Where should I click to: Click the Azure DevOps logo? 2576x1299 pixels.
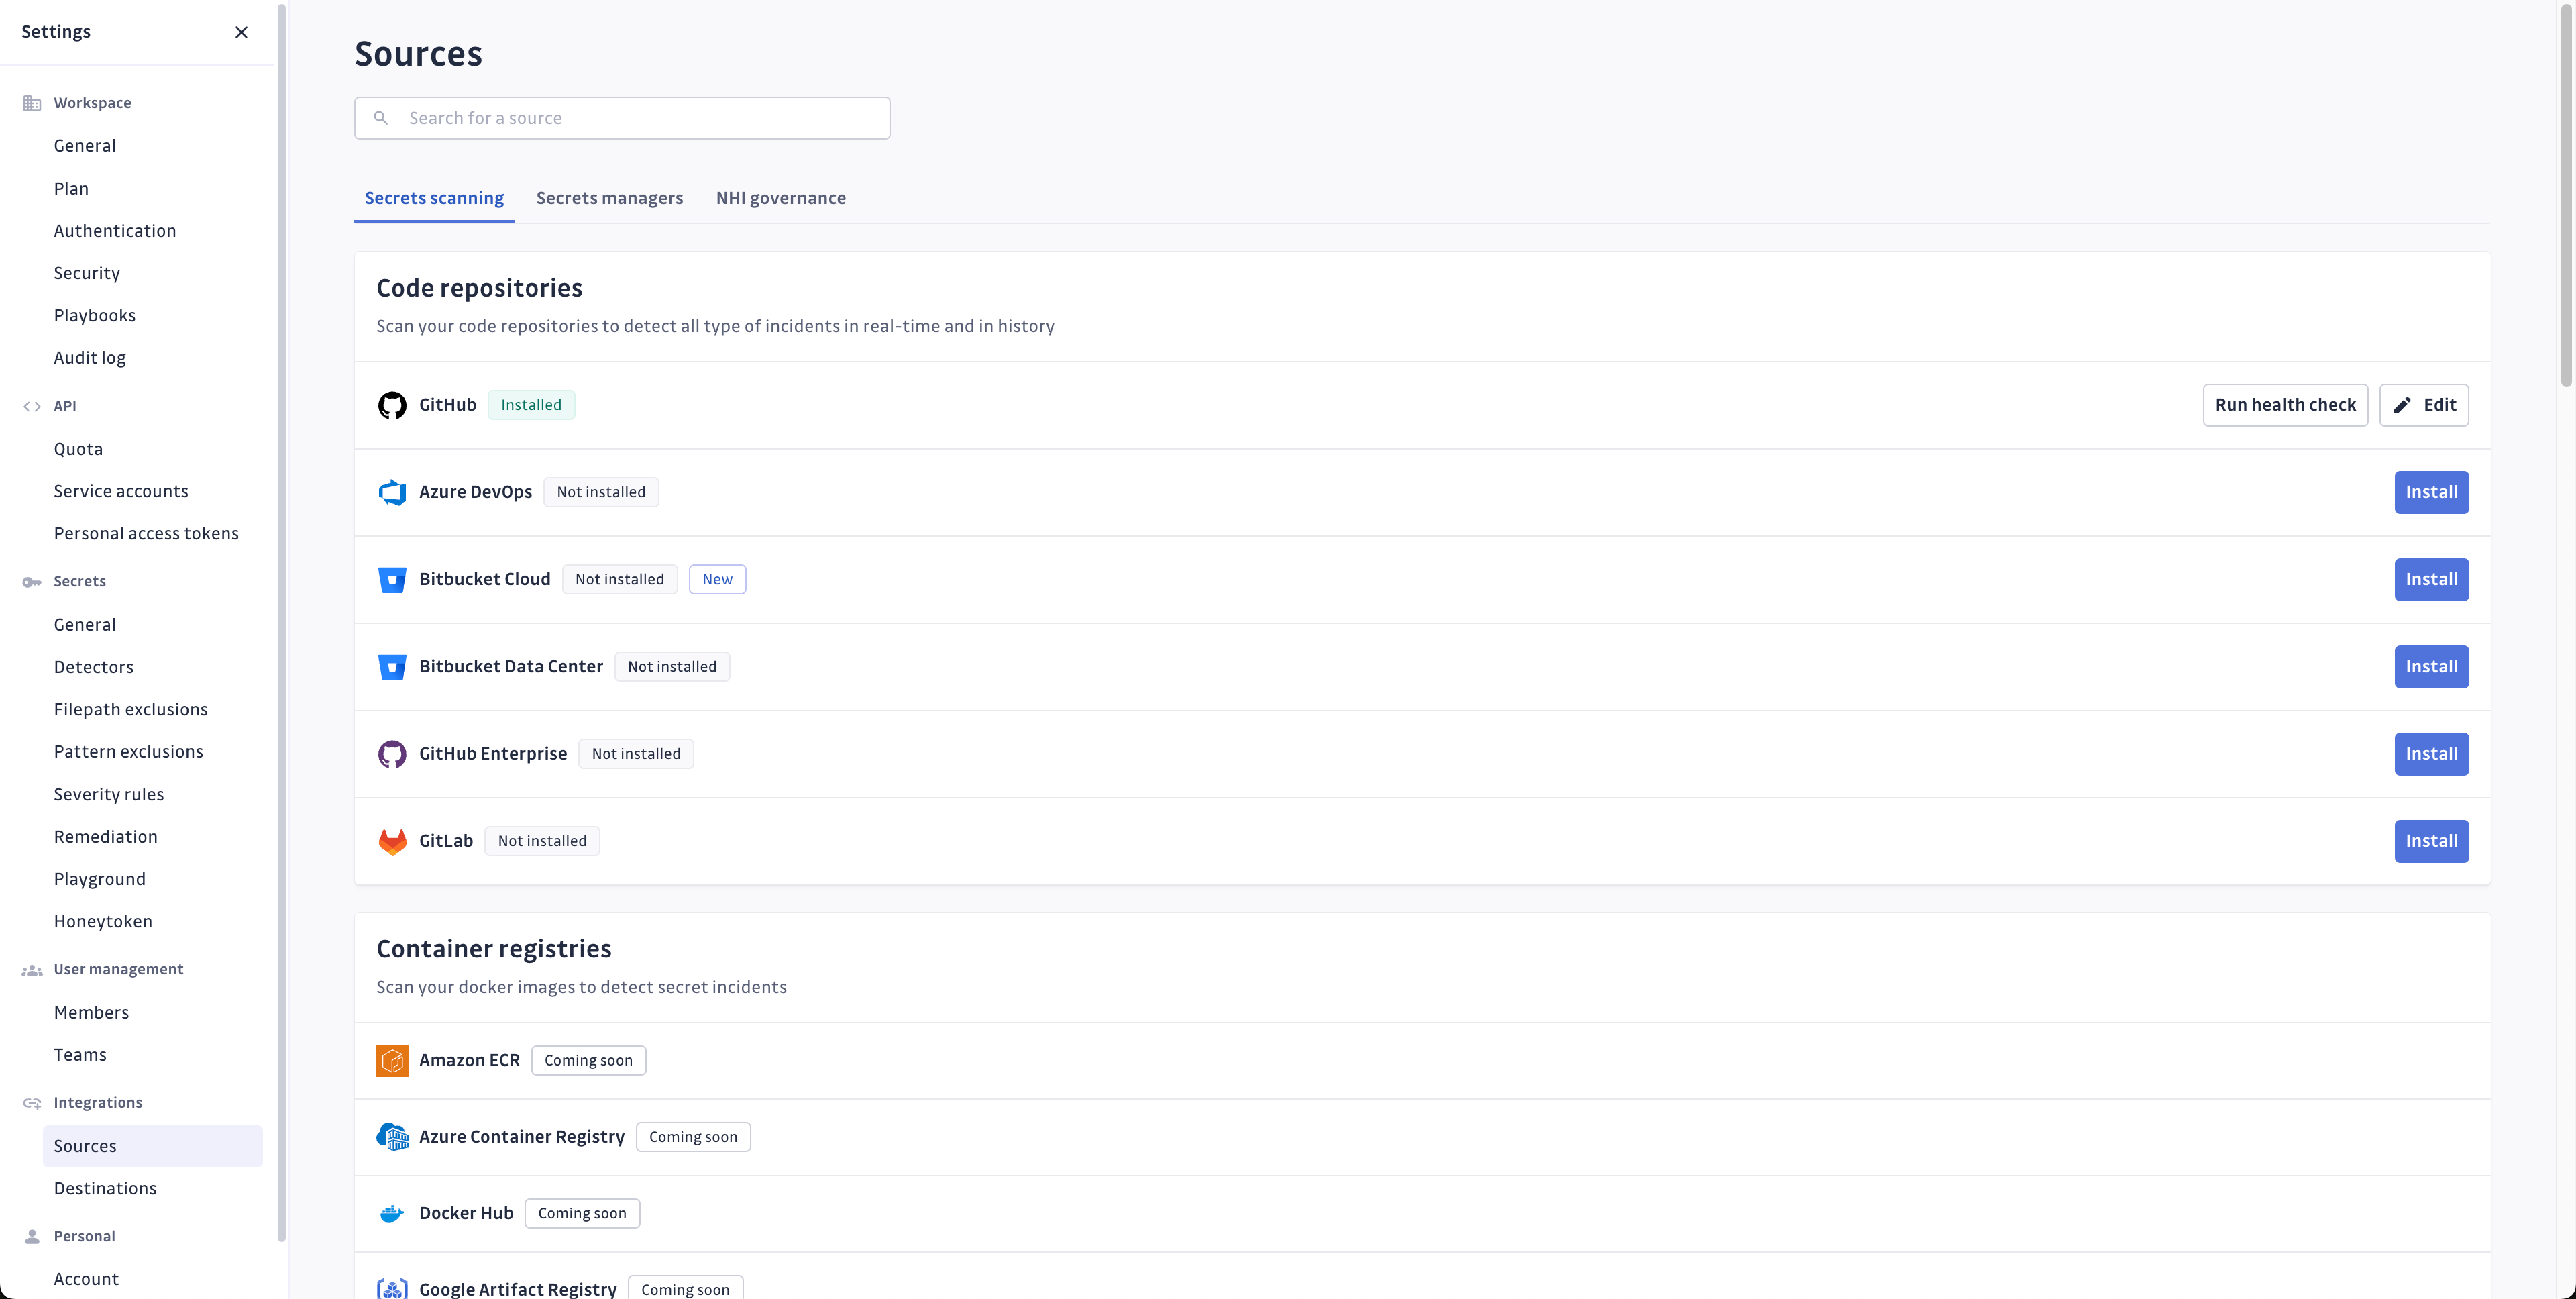pyautogui.click(x=392, y=492)
